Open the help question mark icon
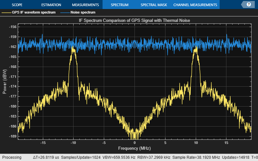 click(x=249, y=5)
